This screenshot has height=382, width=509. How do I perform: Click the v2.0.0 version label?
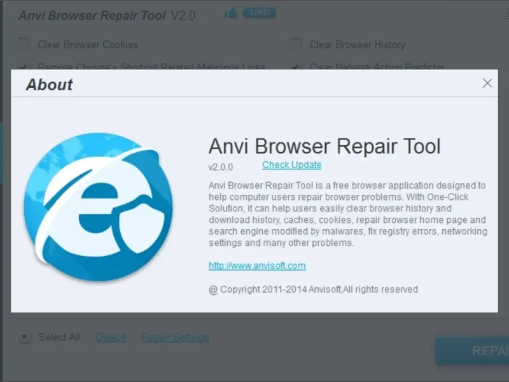pos(221,167)
